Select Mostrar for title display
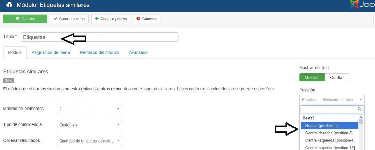The width and height of the screenshot is (375, 150). (312, 78)
